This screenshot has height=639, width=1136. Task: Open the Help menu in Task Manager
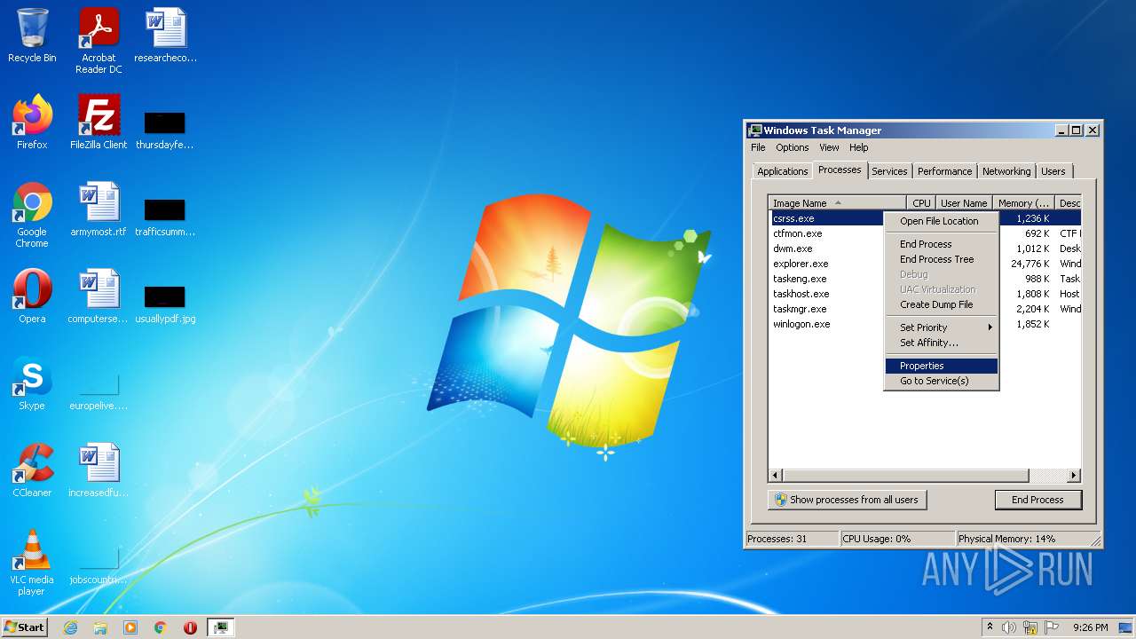(858, 147)
